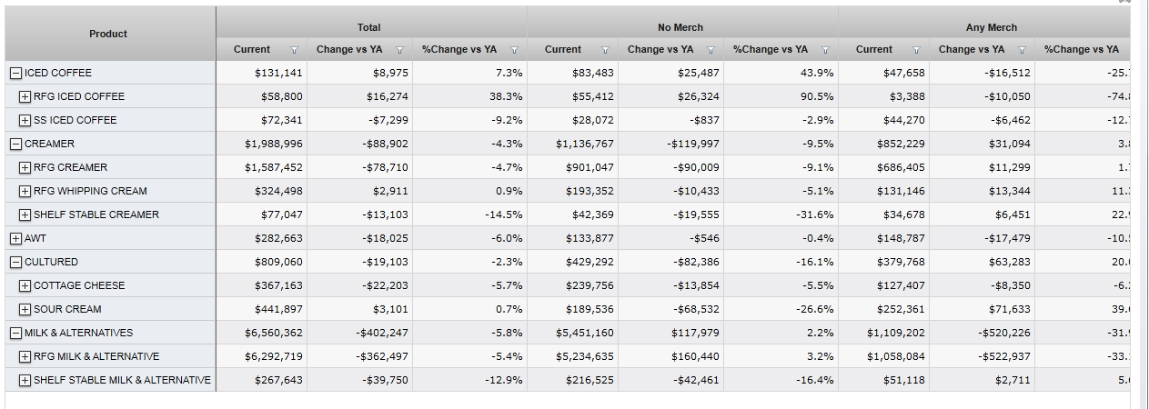Select the No Merch column group header
This screenshot has width=1149, height=409.
(x=680, y=27)
